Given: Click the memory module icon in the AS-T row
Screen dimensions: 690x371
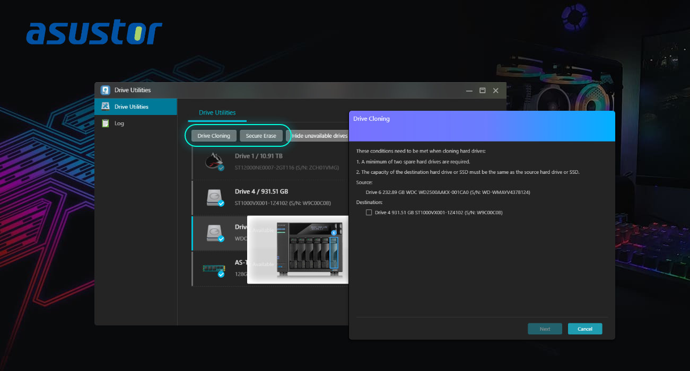Looking at the screenshot, I should point(214,269).
